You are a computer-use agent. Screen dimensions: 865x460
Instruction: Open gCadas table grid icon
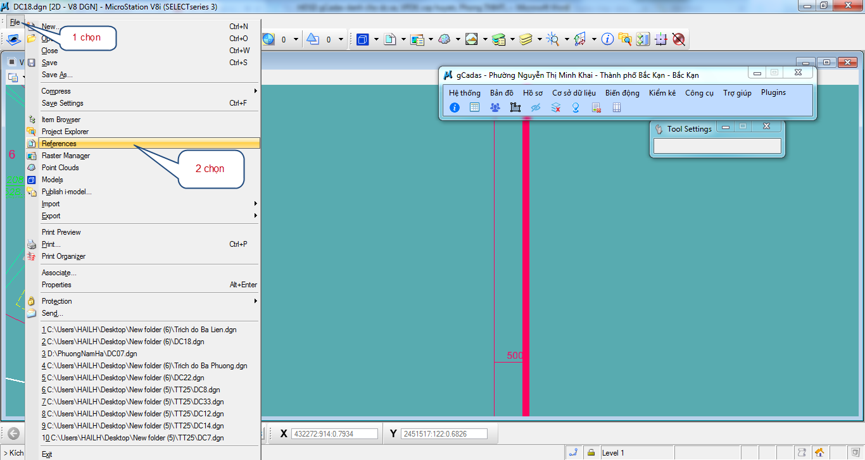[474, 108]
